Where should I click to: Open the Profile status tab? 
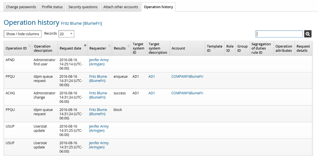pos(52,7)
